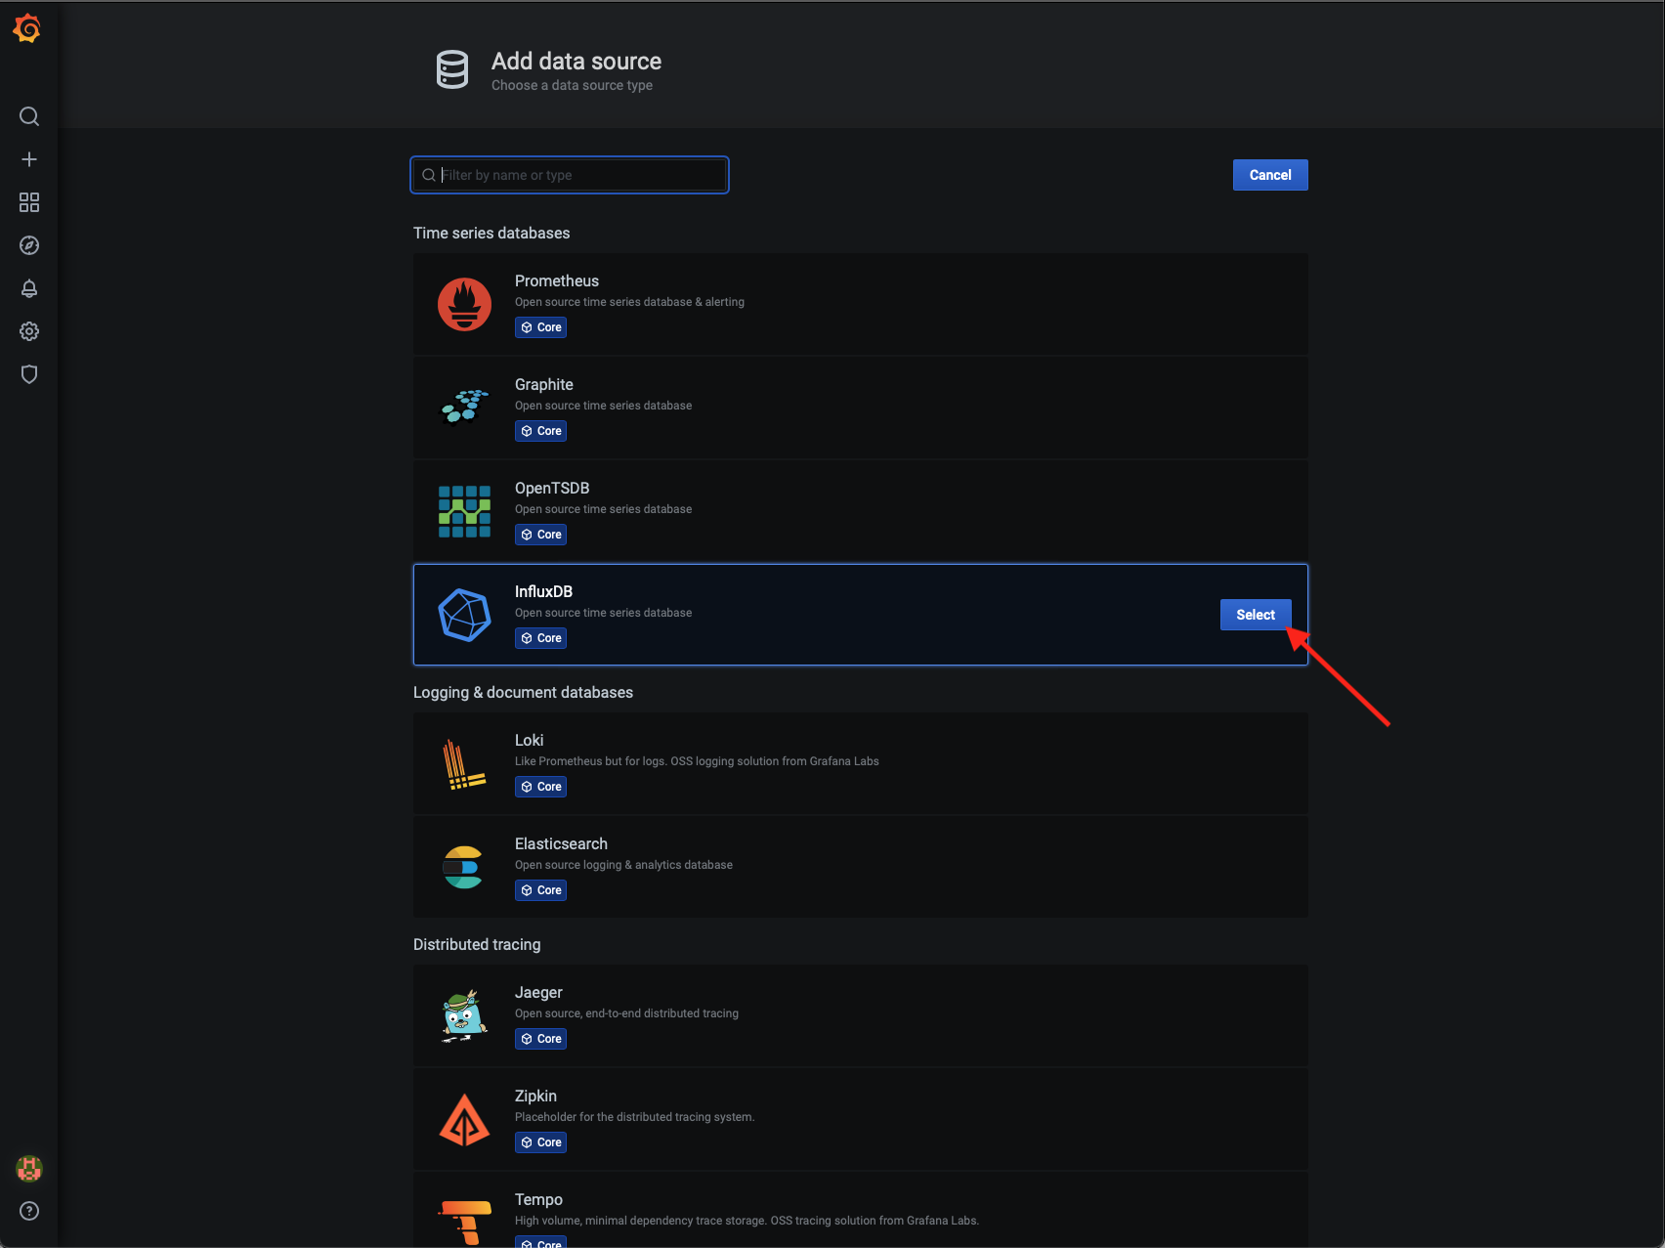Click the Core badge under Elasticsearch
The width and height of the screenshot is (1665, 1248).
tap(540, 890)
